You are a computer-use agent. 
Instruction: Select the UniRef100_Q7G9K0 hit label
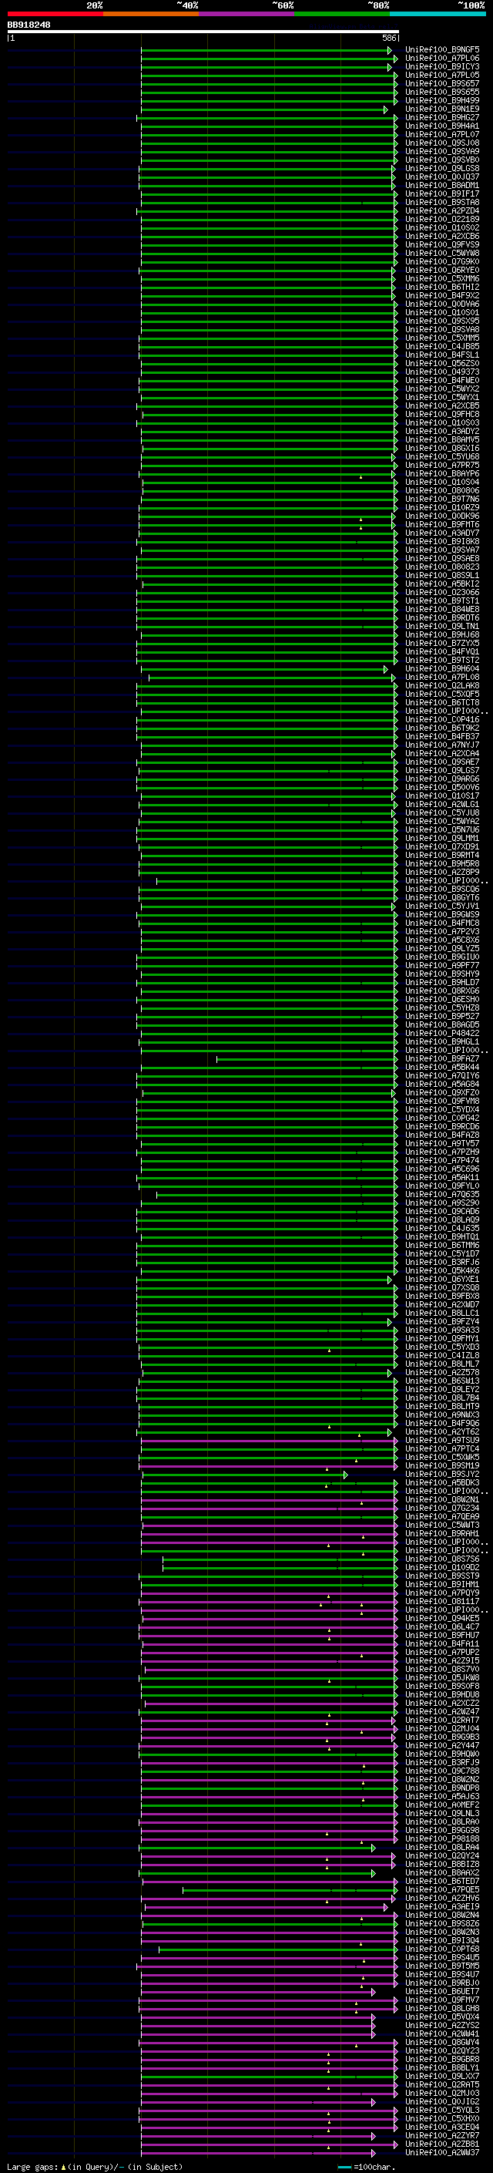[x=442, y=261]
